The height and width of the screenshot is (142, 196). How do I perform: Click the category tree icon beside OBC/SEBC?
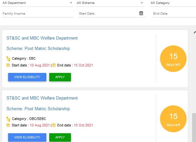[x=8, y=119]
